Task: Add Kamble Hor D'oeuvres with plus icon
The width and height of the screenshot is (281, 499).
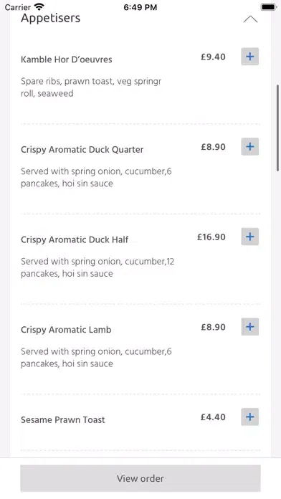Action: (x=249, y=57)
